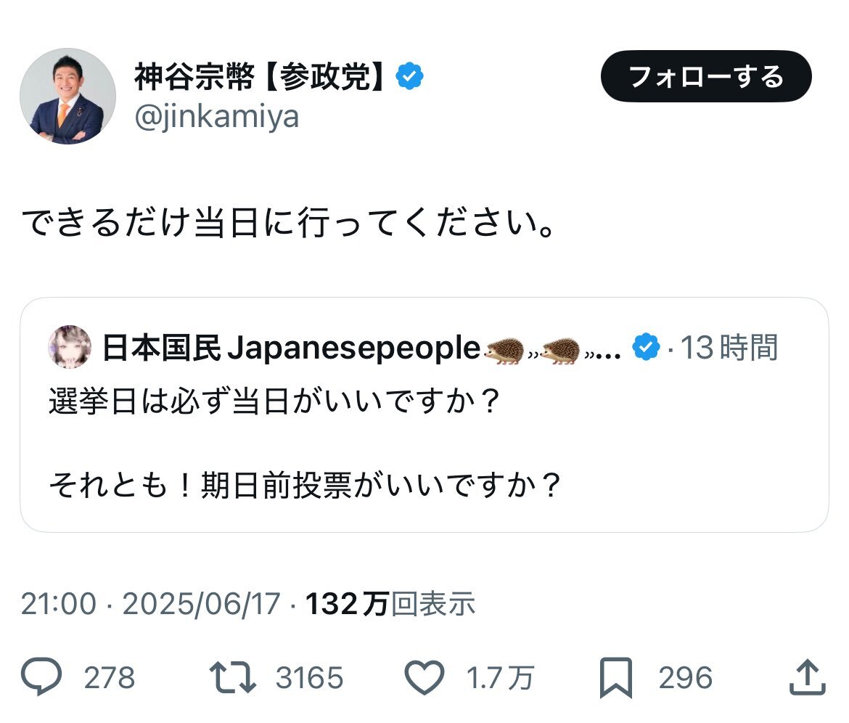Click the 1.7万 likes count
This screenshot has width=849, height=723.
(x=500, y=677)
